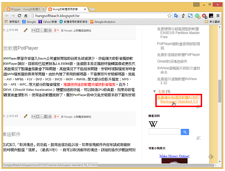This screenshot has height=171, width=225.
Task: Share the 3:43 post to Facebook
Action: [x=46, y=116]
